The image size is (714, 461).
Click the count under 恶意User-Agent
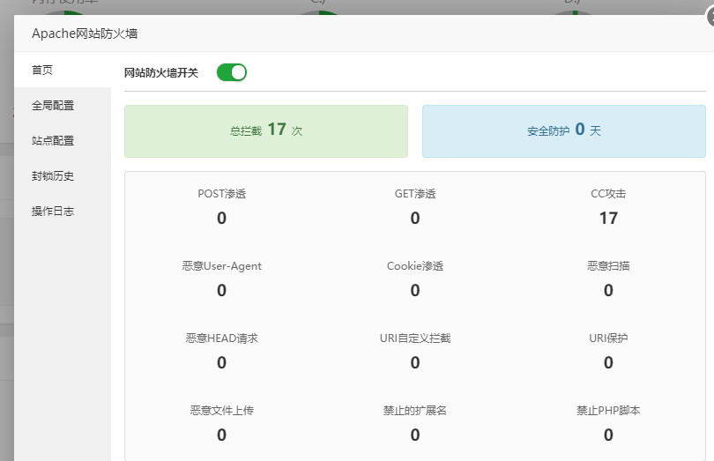(222, 290)
